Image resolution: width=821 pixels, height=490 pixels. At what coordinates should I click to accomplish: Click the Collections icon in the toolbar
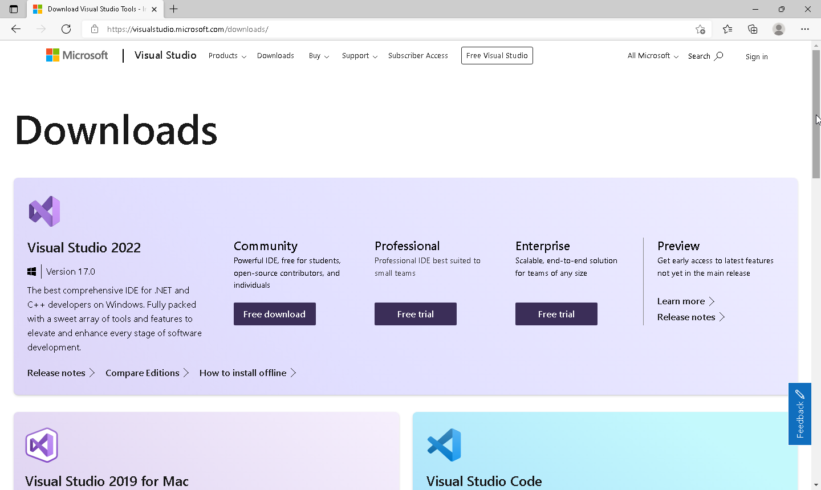click(x=753, y=29)
